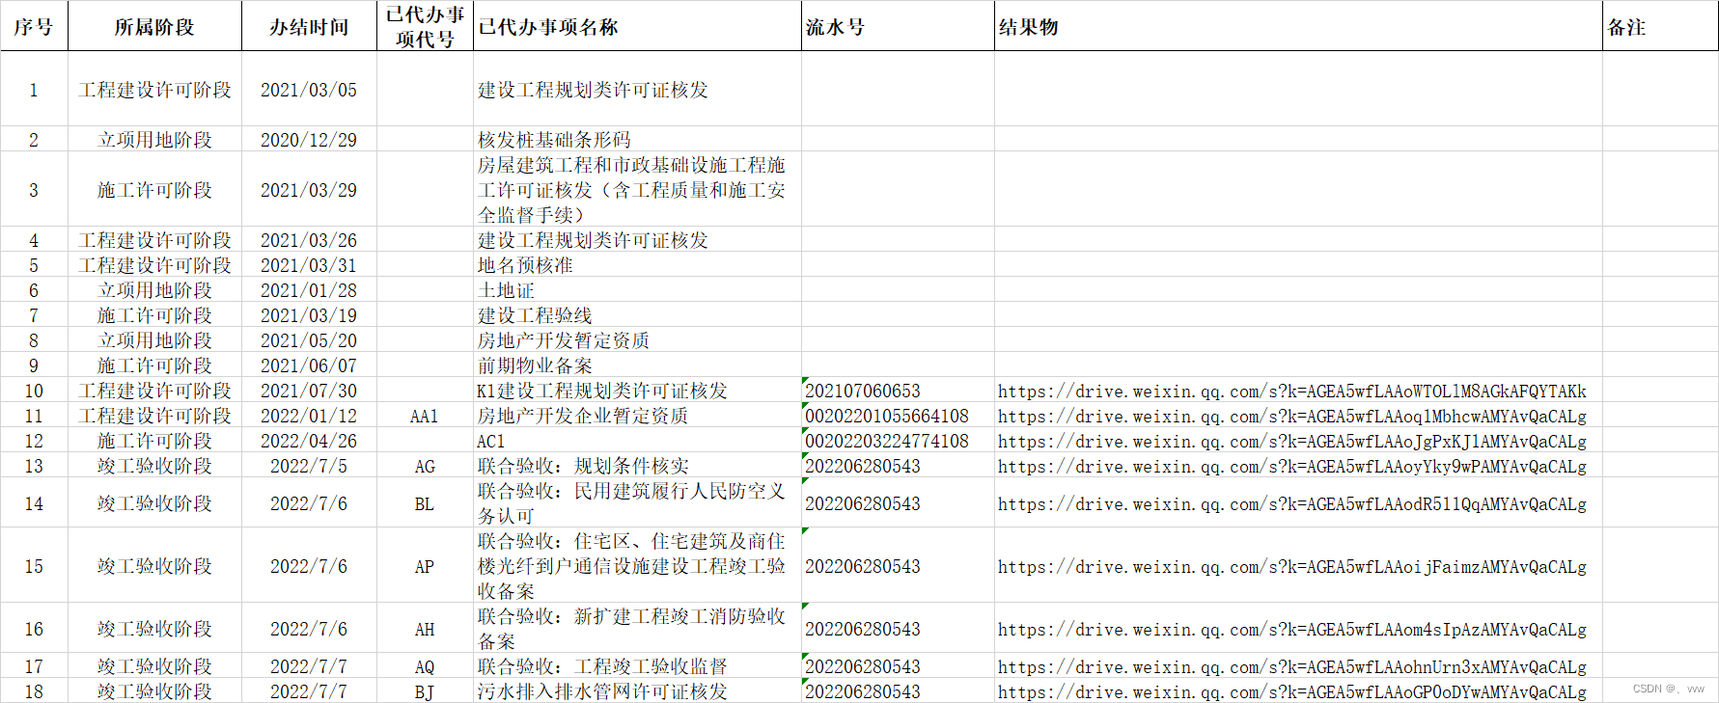Select date cell 2022/7/5
Viewport: 1719px width, 703px height.
pyautogui.click(x=309, y=465)
